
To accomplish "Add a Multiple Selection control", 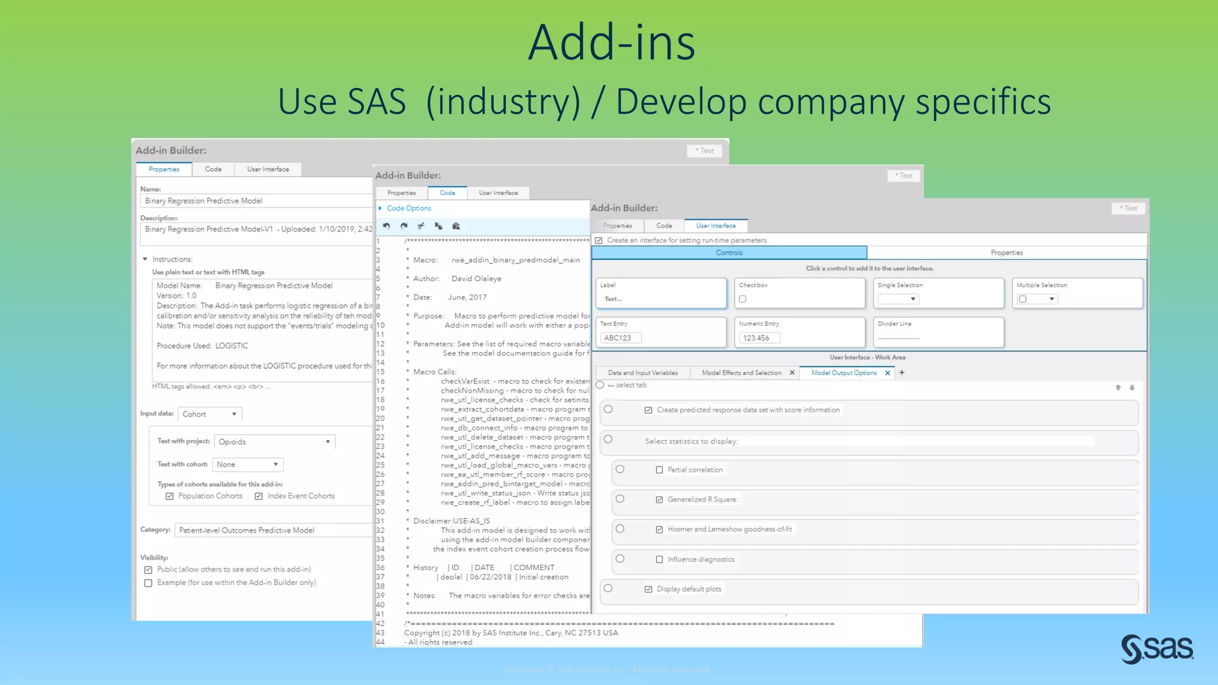I will tap(1077, 293).
